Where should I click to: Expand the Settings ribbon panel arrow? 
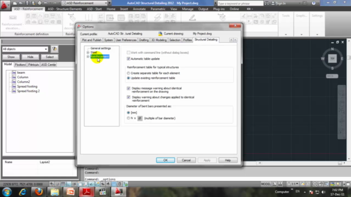pyautogui.click(x=317, y=34)
